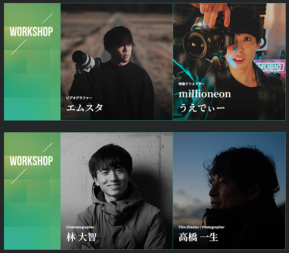289x253 pixels.
Task: Open the millioneon うえでぃー workshop card
Action: pyautogui.click(x=229, y=62)
